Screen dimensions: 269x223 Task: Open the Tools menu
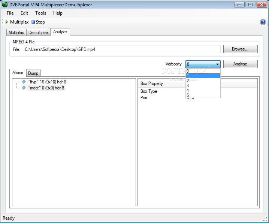(41, 13)
